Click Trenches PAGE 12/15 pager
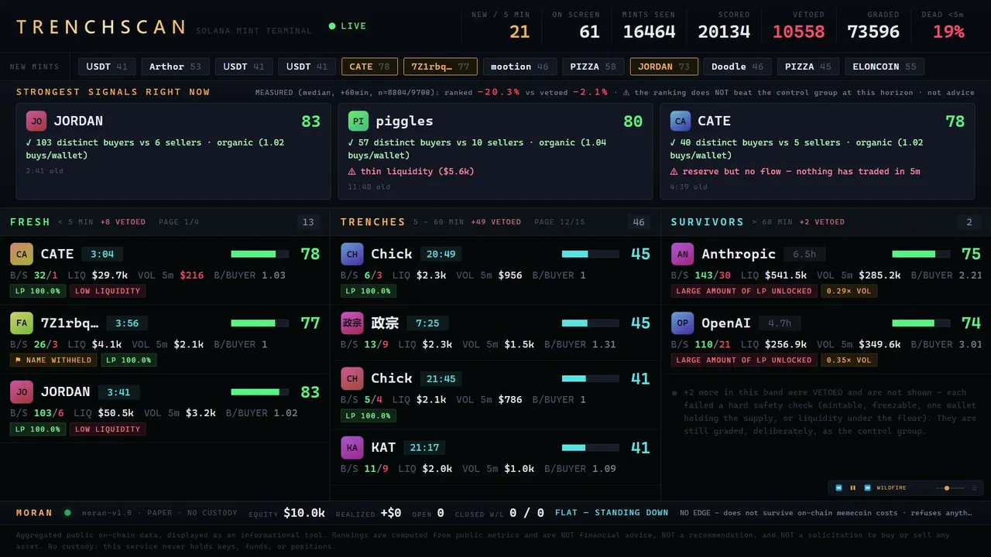 point(560,222)
